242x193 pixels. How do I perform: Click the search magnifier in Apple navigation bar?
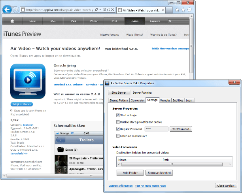pos(170,21)
